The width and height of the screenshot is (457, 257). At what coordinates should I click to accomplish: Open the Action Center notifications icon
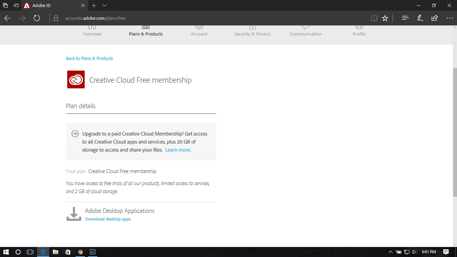pyautogui.click(x=446, y=252)
